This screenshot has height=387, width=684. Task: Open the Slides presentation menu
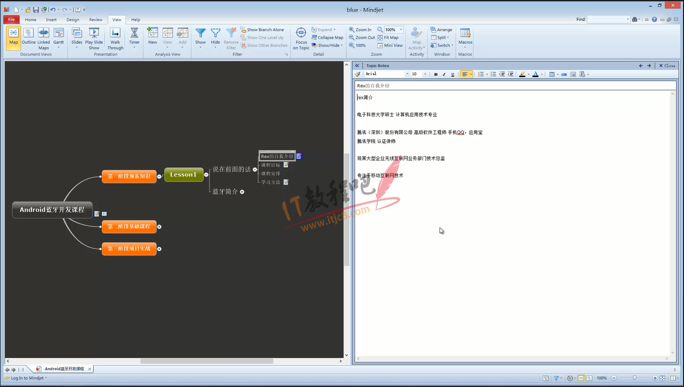click(x=77, y=38)
